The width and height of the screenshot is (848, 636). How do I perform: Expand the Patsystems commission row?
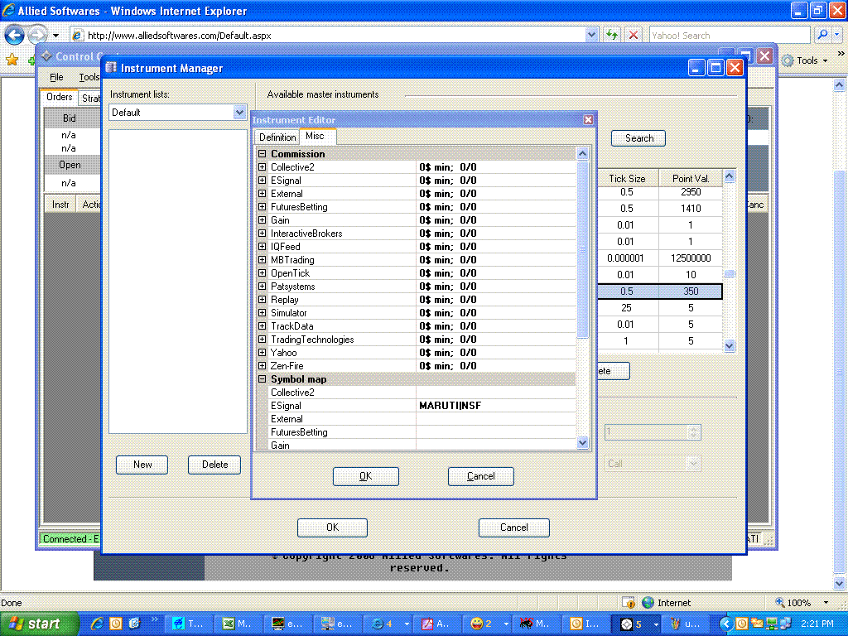263,286
